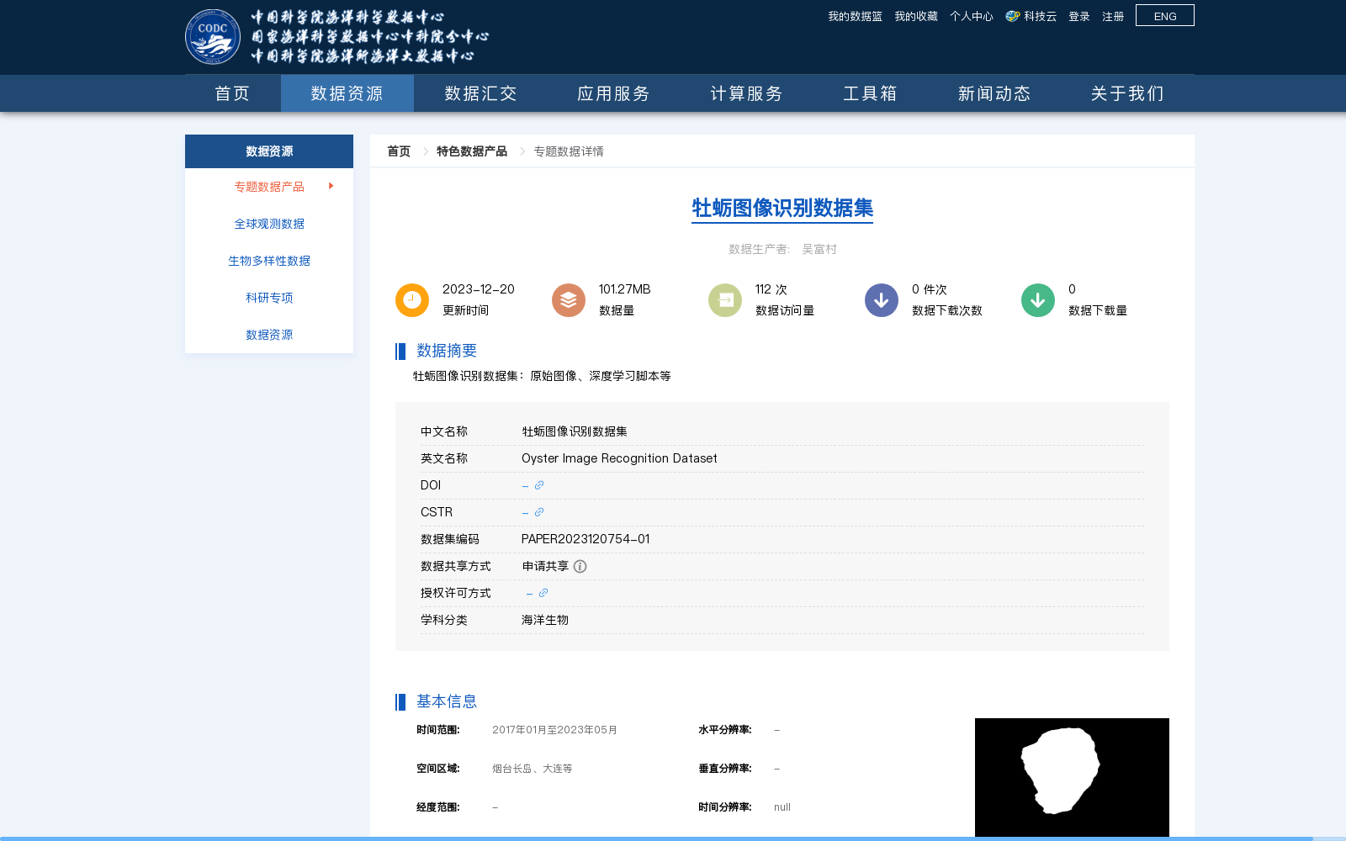Click the green download volume icon
Screen dimensions: 1346x841
tap(1038, 300)
